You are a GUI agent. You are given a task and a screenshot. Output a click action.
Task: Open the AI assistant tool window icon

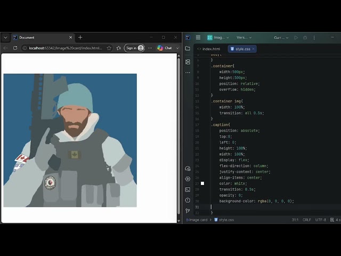pyautogui.click(x=188, y=169)
